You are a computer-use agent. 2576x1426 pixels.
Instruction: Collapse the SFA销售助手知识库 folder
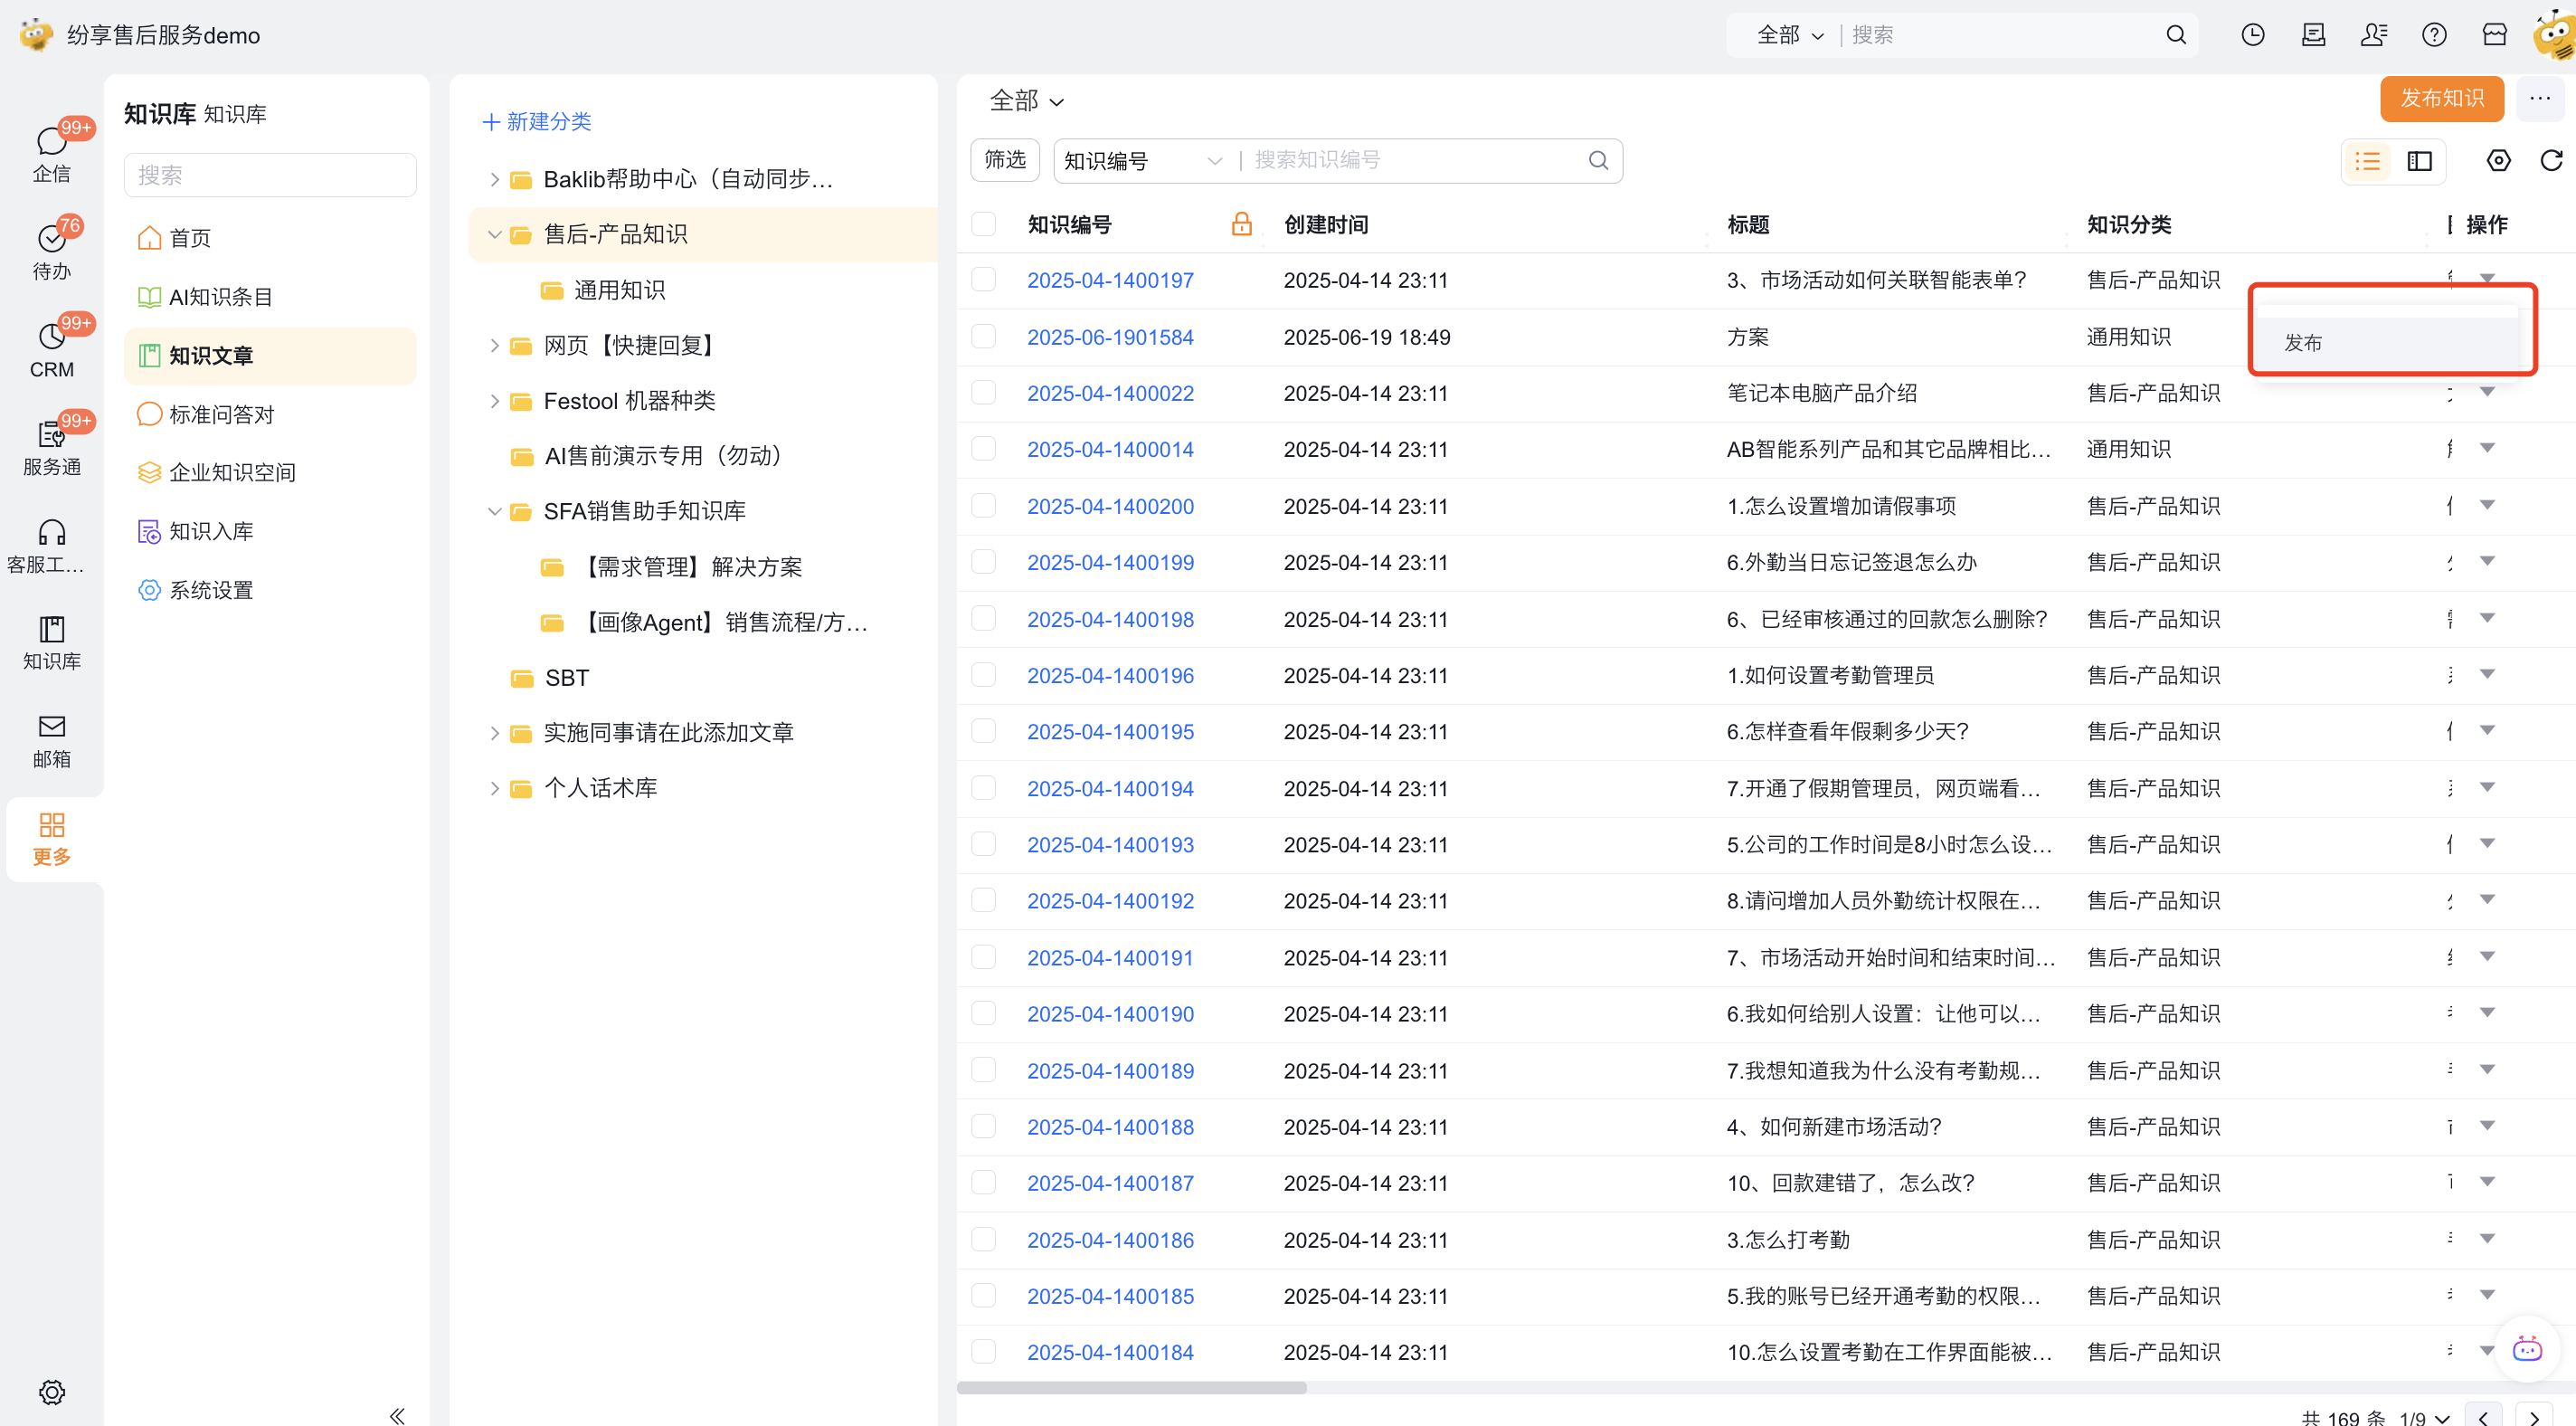(494, 511)
